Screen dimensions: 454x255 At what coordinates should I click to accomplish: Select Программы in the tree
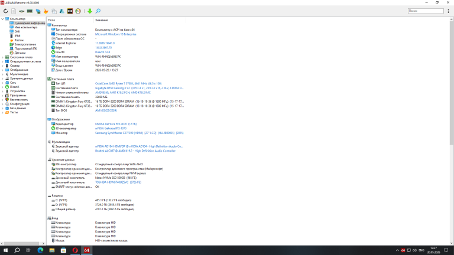18,96
